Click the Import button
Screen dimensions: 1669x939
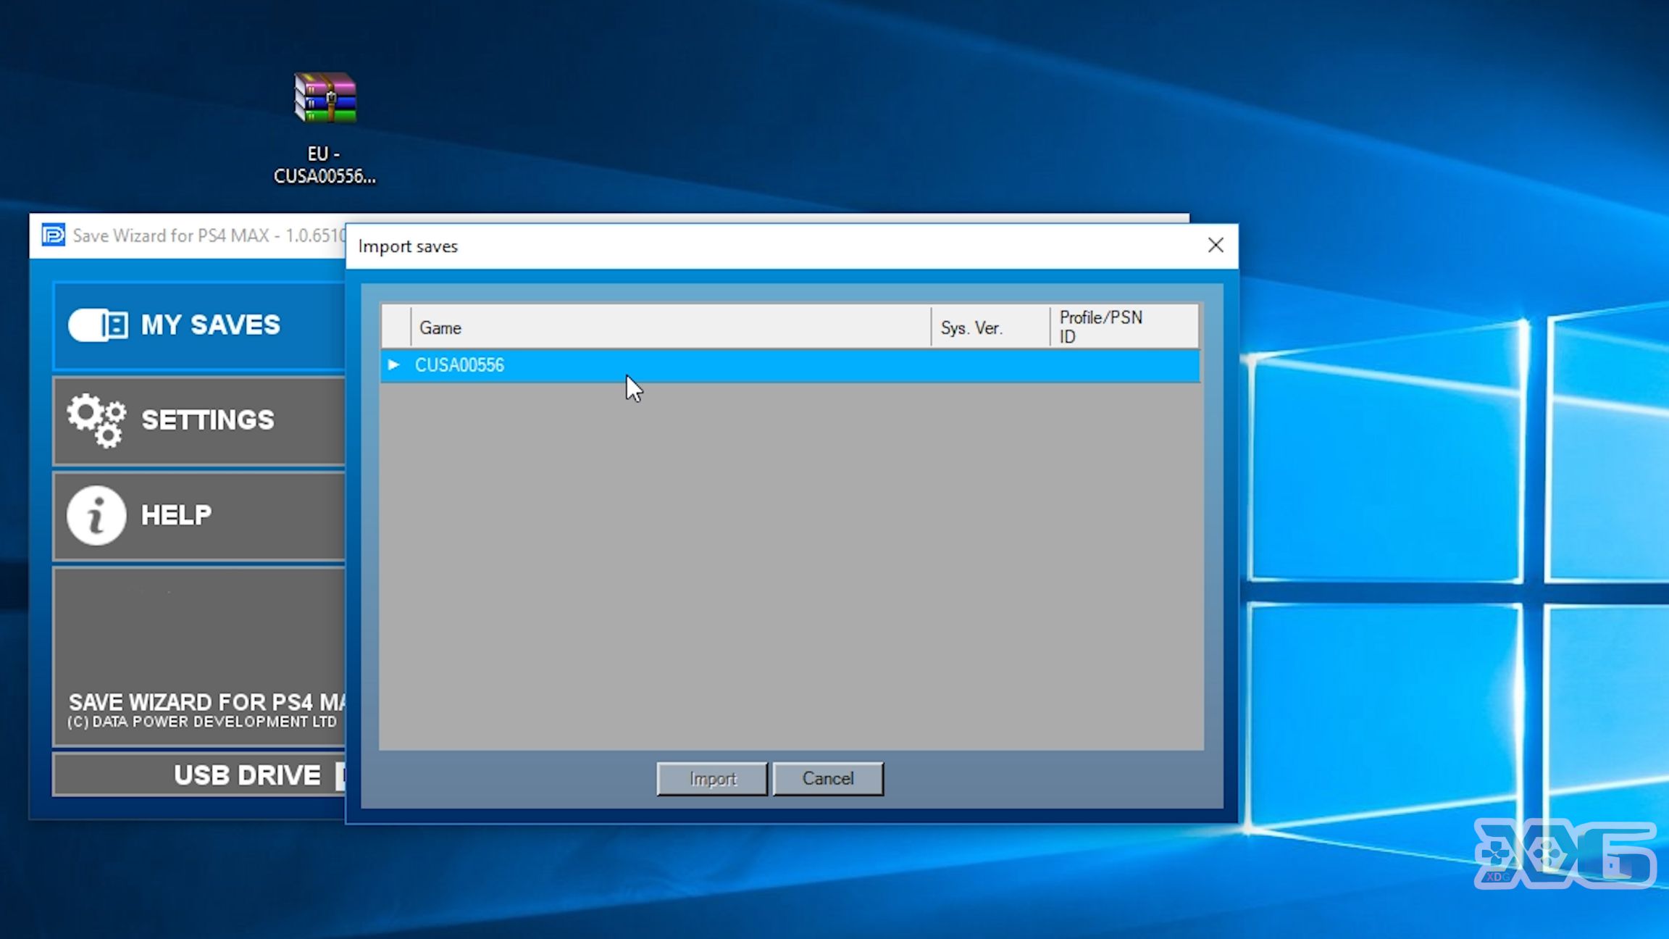[x=712, y=779]
